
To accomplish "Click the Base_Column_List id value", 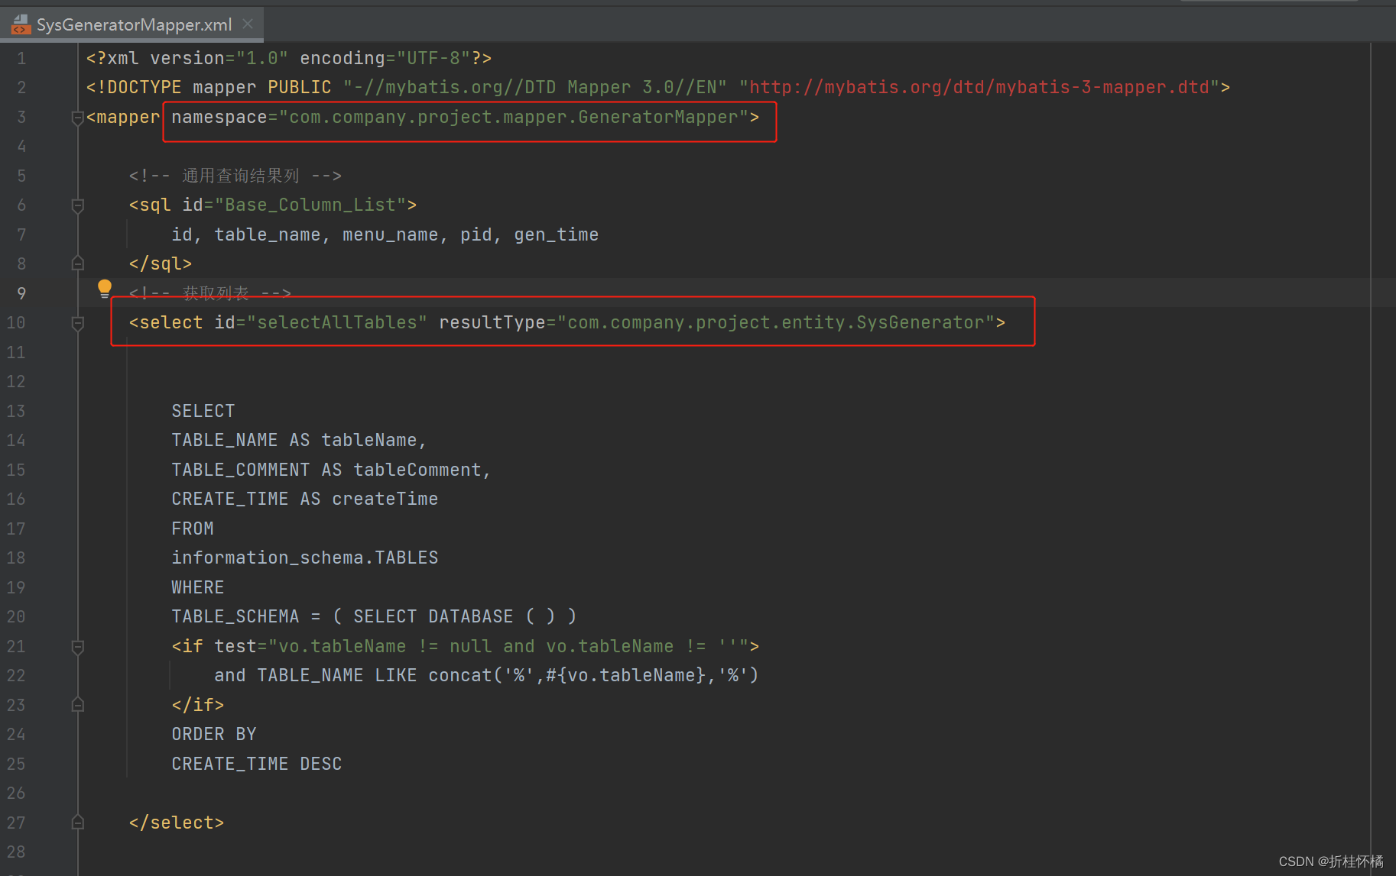I will point(310,205).
